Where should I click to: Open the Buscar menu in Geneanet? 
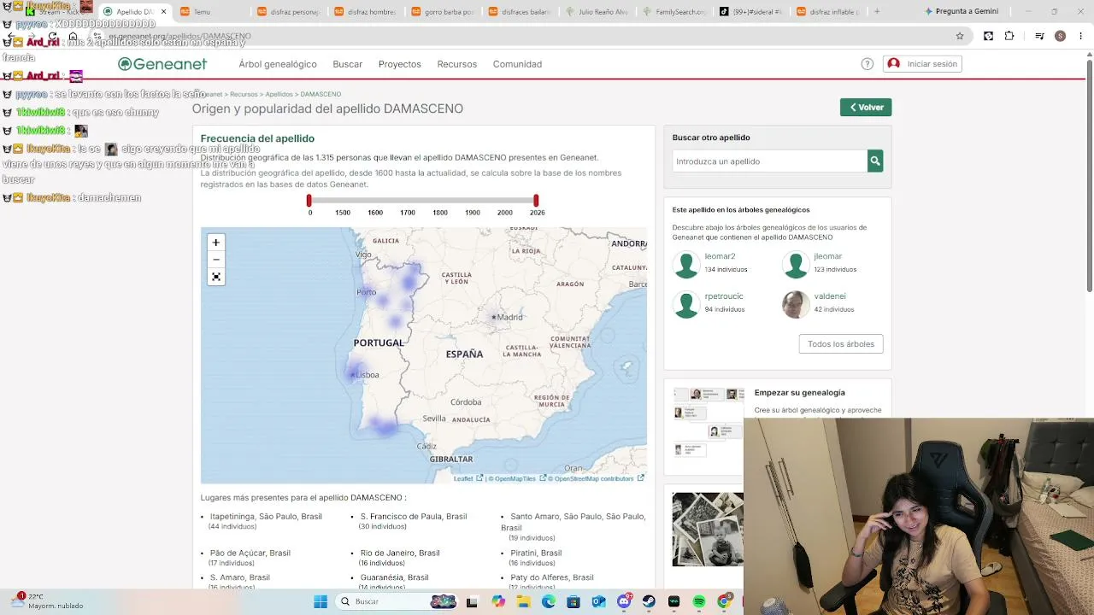tap(348, 64)
